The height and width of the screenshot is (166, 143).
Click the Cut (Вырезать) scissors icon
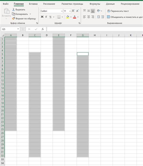(x=13, y=10)
